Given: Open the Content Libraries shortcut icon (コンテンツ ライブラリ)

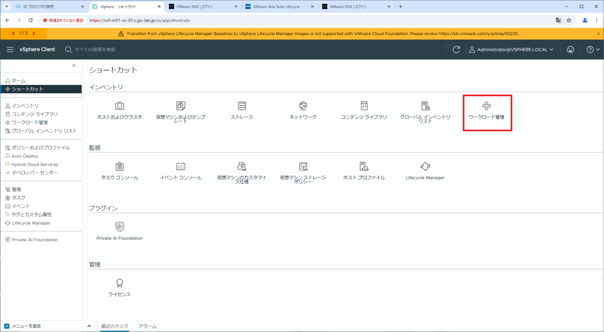Looking at the screenshot, I should pos(364,106).
